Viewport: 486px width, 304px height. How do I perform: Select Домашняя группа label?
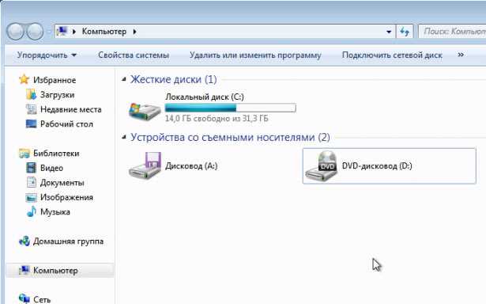tap(68, 241)
